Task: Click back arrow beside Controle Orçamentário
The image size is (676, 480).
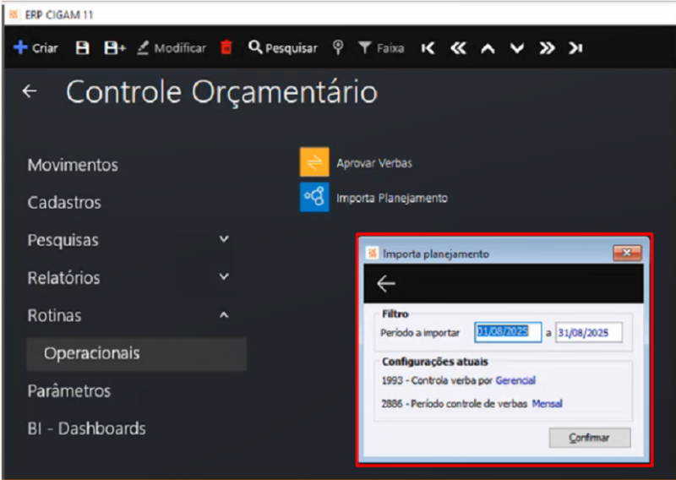Action: point(30,91)
